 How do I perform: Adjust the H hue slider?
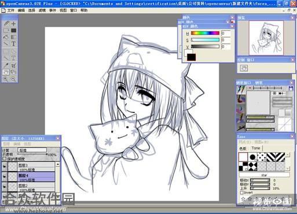[x=205, y=33]
